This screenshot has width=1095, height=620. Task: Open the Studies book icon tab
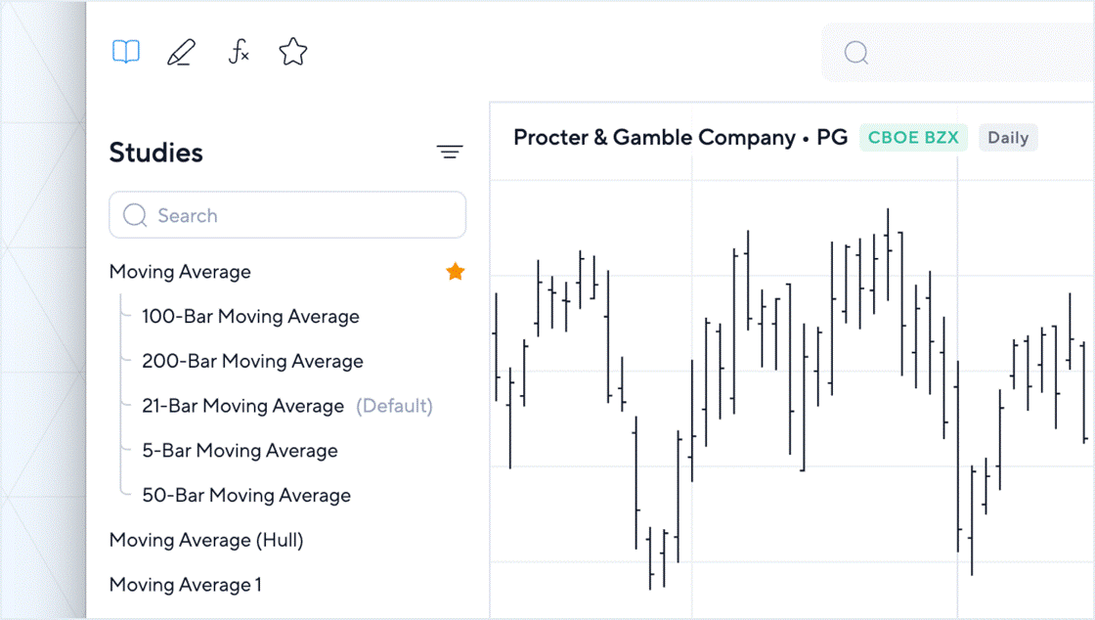pyautogui.click(x=126, y=52)
